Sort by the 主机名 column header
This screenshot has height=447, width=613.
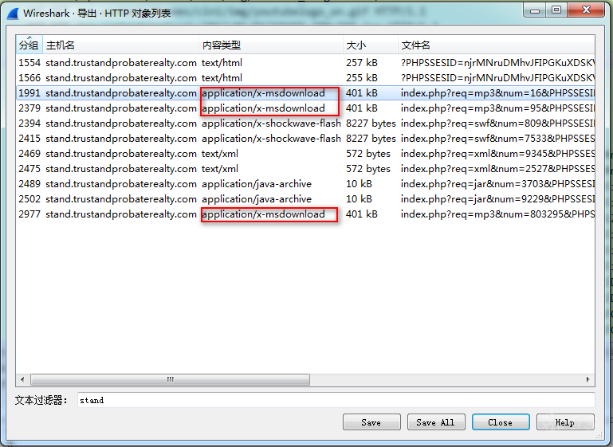click(x=121, y=45)
